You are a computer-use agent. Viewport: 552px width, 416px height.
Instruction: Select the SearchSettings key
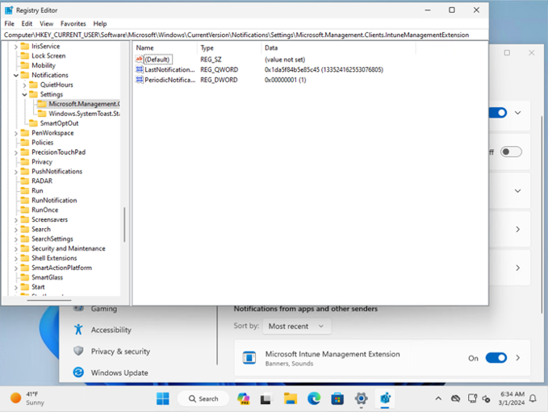tap(52, 239)
